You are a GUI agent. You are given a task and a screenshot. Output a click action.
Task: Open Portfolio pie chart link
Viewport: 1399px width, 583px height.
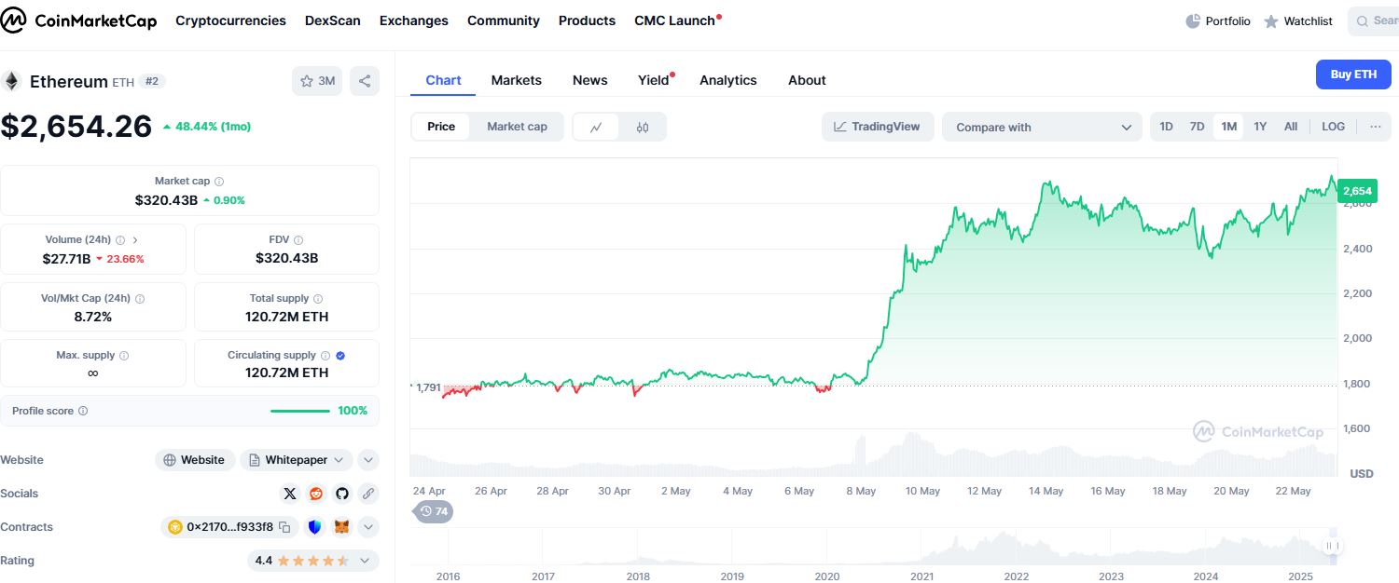1217,20
